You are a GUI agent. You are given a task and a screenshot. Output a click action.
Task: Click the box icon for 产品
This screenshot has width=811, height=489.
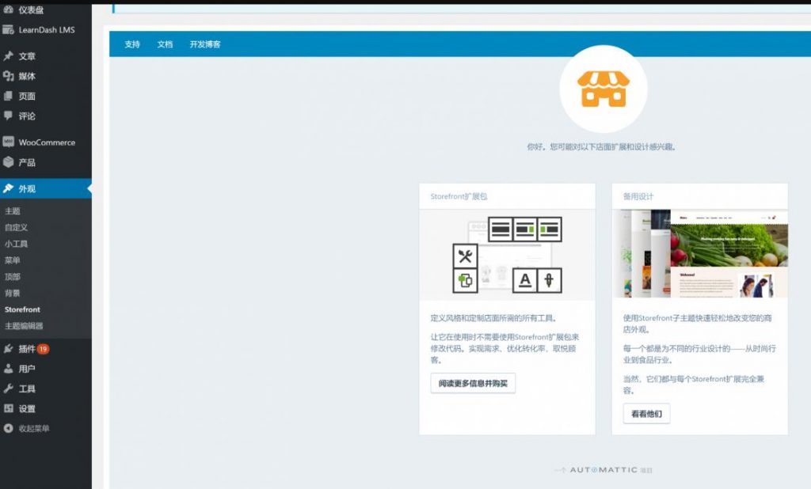coord(8,162)
